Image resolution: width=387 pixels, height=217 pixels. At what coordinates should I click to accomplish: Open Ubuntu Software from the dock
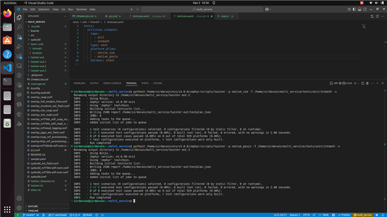point(7,40)
